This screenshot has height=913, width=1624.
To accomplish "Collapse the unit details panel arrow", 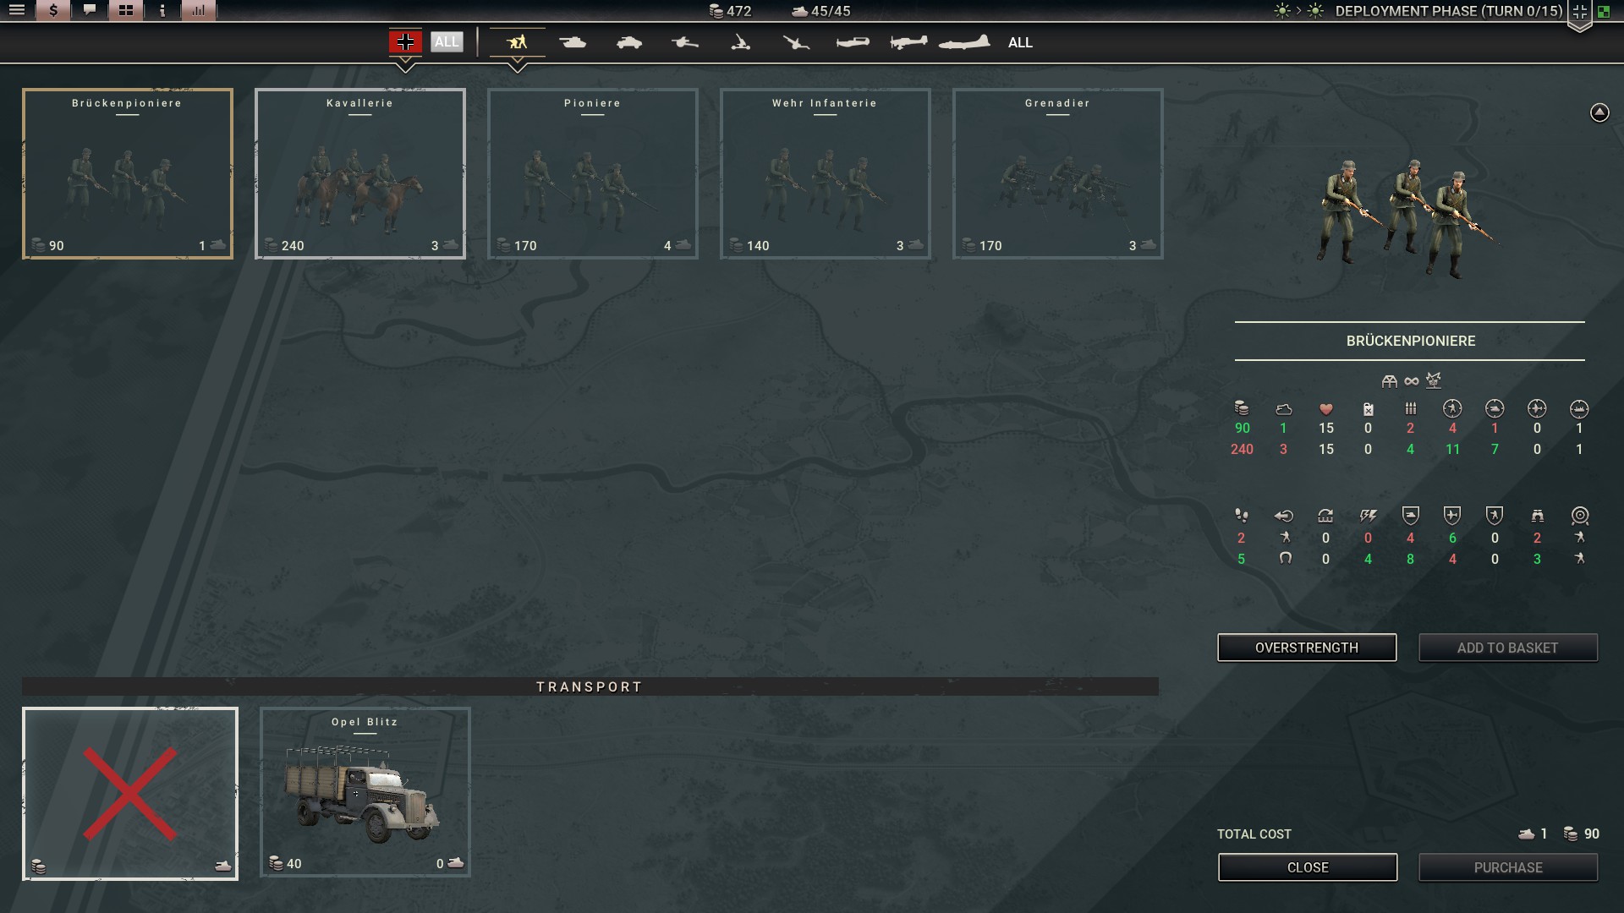I will click(x=1599, y=112).
